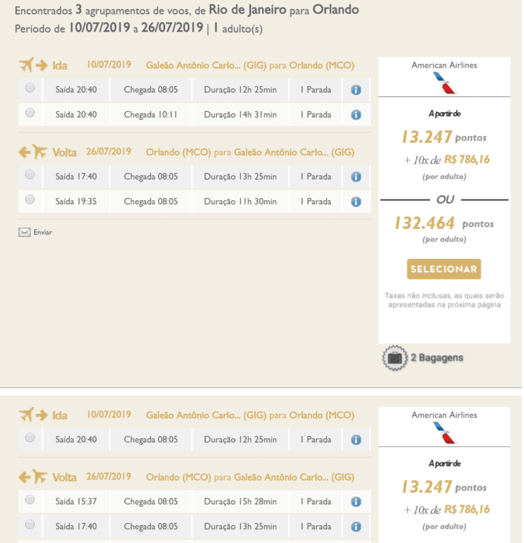
Task: Select return flight departing at 19:35
Action: [30, 199]
